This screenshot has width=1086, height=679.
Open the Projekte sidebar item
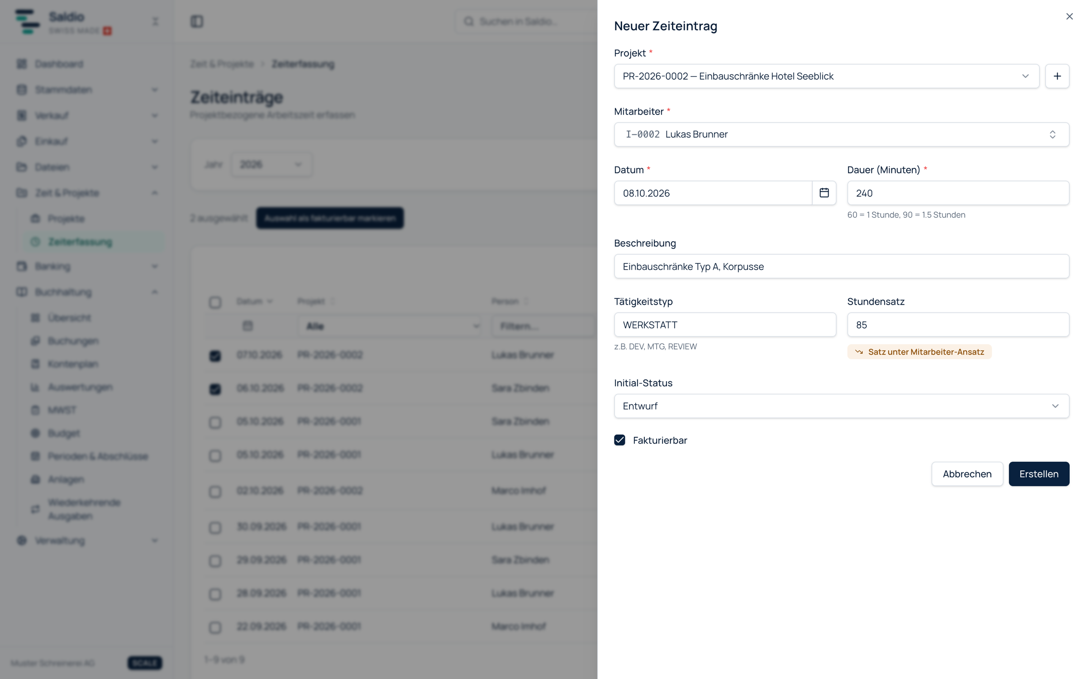pyautogui.click(x=66, y=219)
